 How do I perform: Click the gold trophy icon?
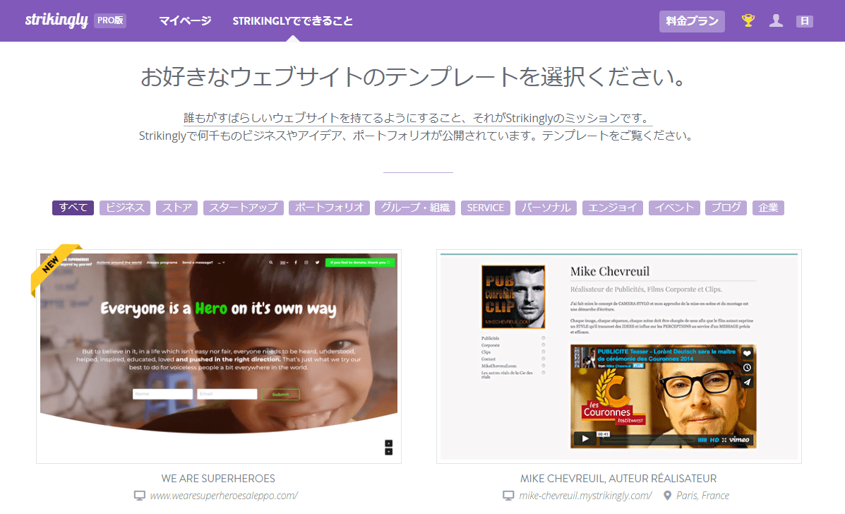[748, 20]
